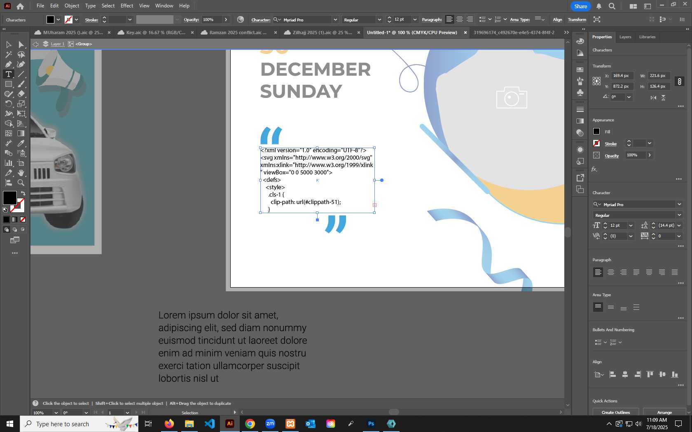This screenshot has height=432, width=692.
Task: Switch to the Libraries panel tab
Action: [x=647, y=37]
